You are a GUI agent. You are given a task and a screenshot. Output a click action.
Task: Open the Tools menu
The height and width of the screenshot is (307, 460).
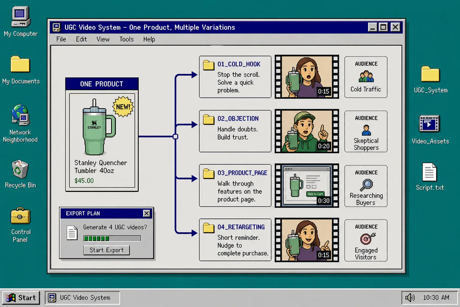coord(126,39)
